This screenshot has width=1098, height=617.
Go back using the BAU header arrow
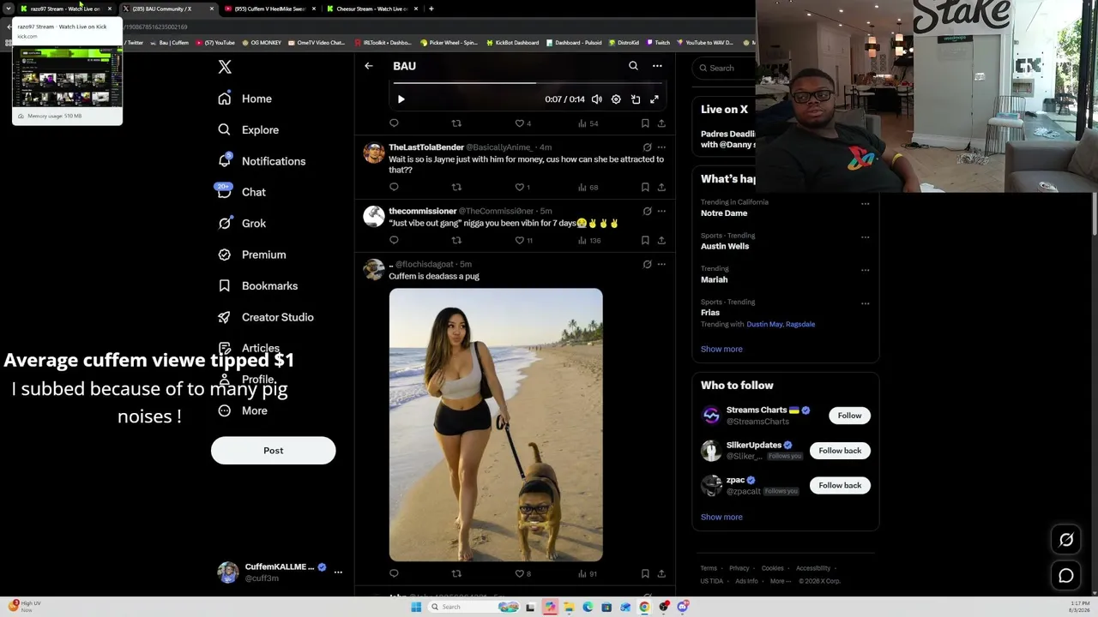tap(369, 66)
